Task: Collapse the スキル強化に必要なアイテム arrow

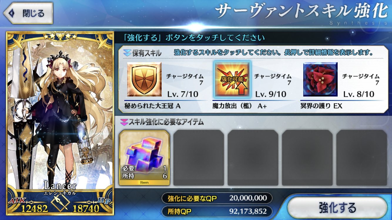Action: pos(124,121)
